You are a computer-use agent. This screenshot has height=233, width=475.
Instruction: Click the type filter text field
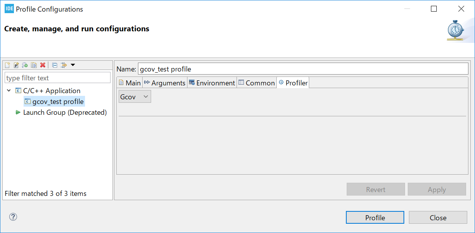[x=57, y=77]
